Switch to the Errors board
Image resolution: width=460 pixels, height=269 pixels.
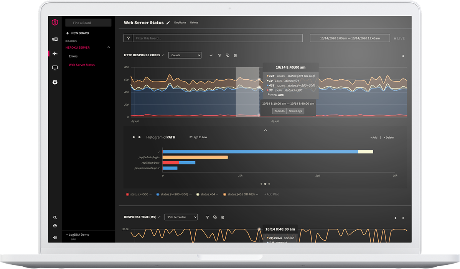click(x=73, y=56)
